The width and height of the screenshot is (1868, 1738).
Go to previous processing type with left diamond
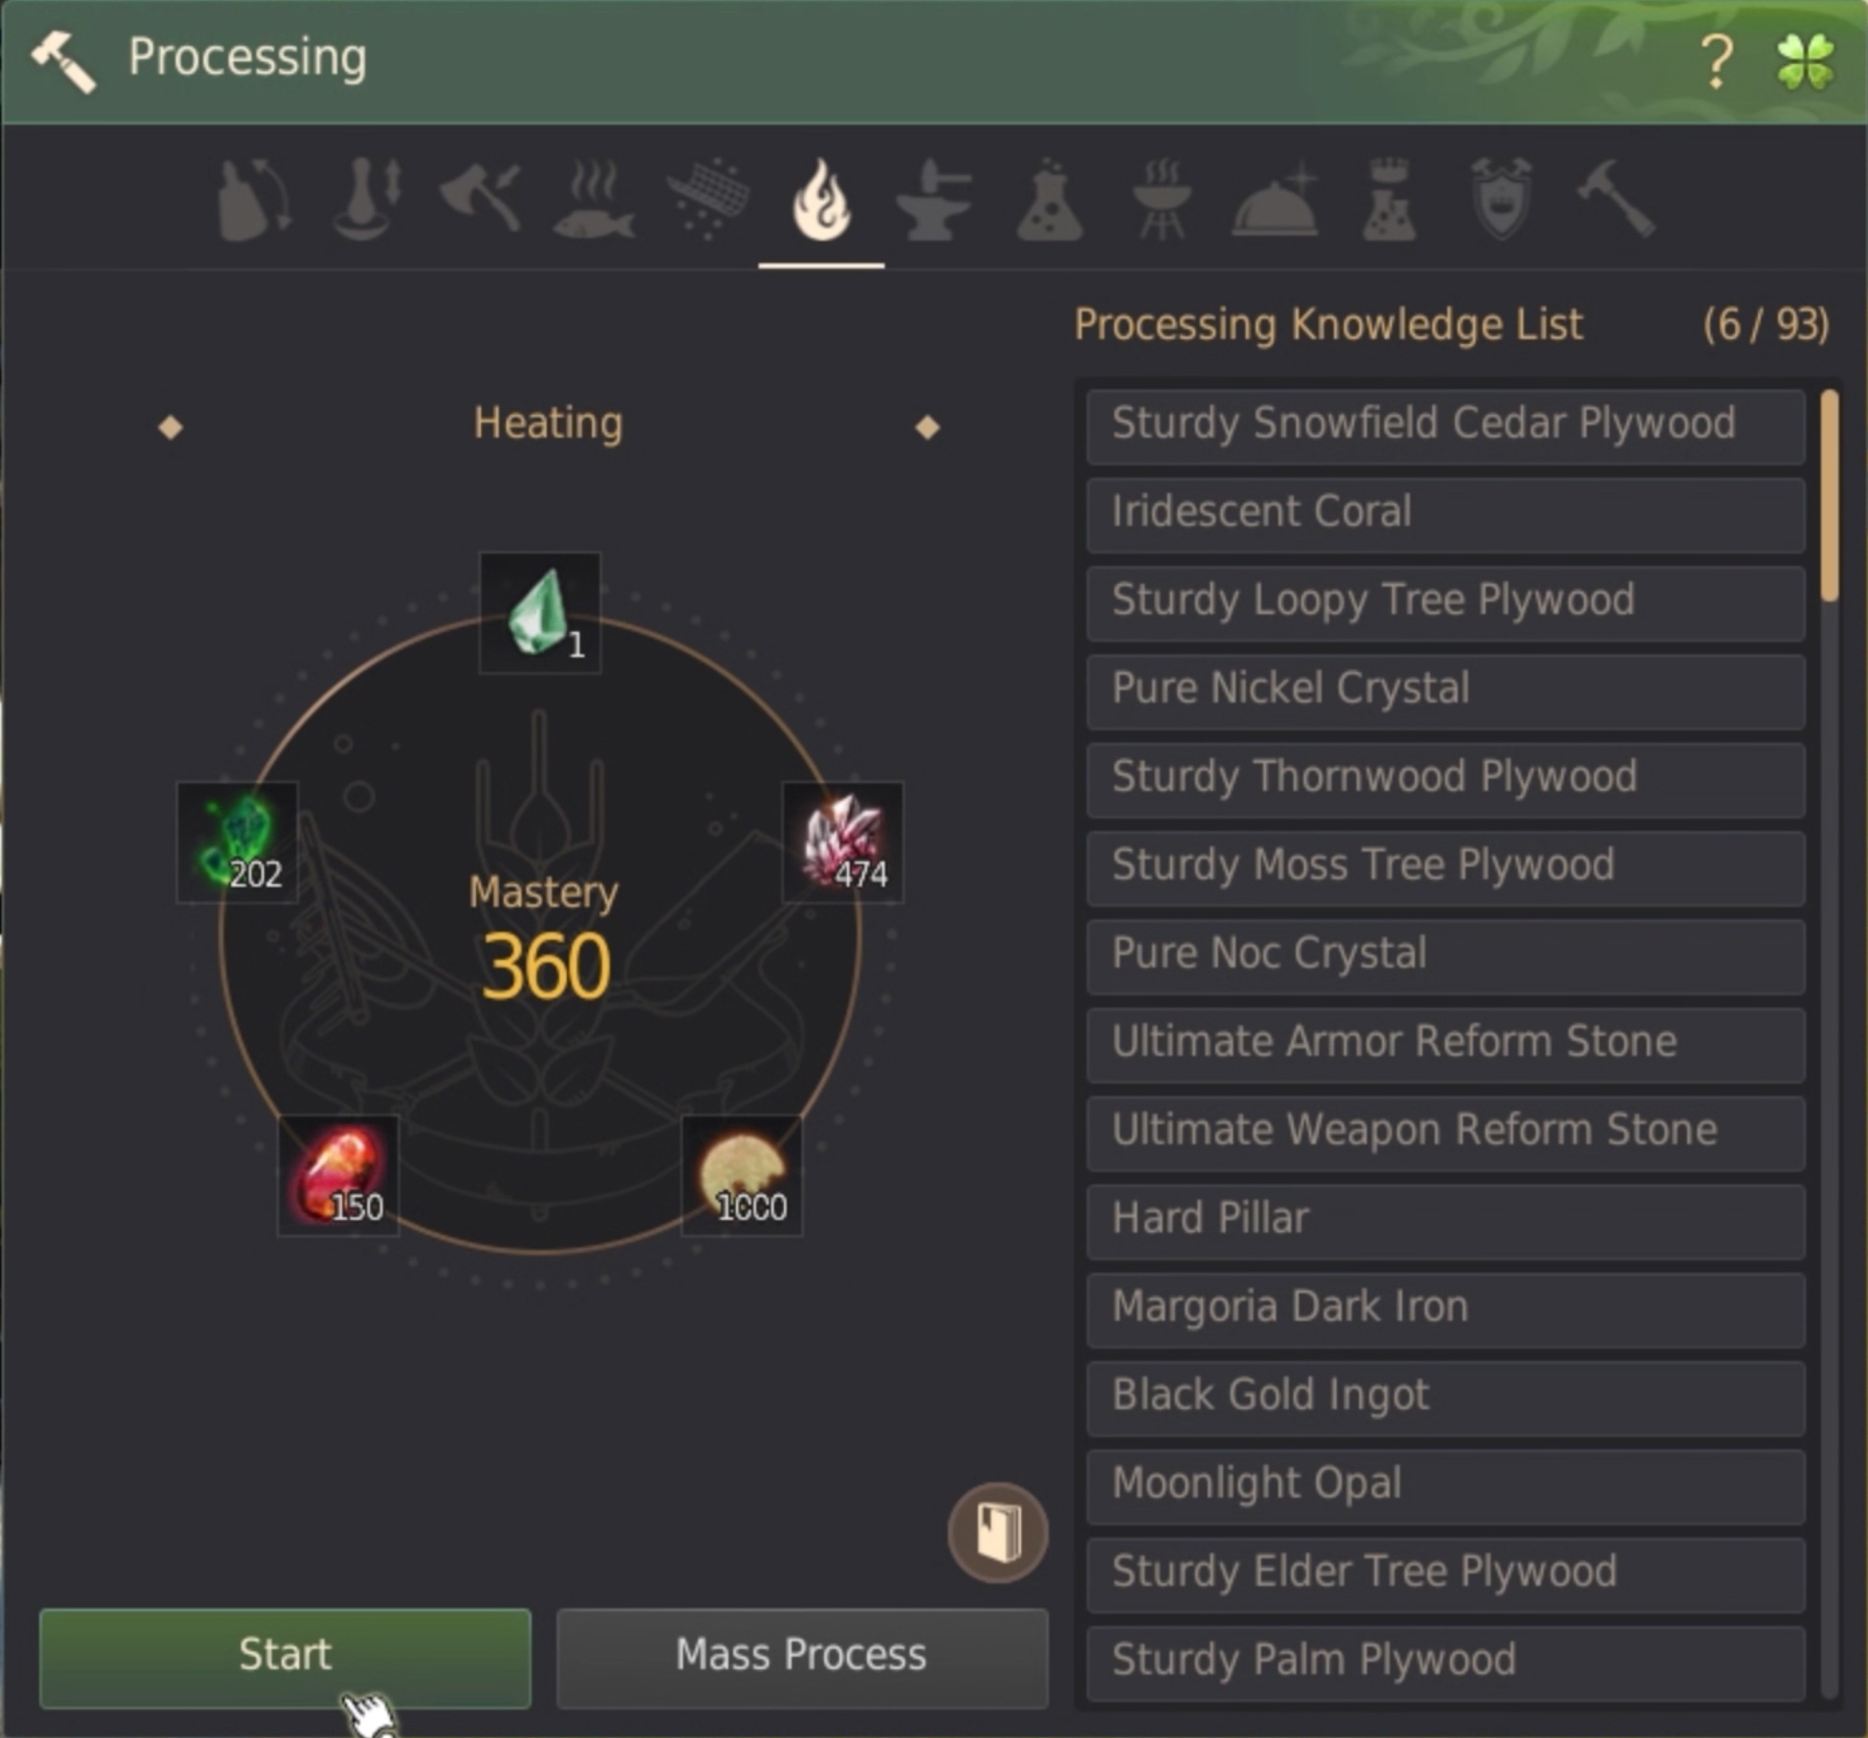click(x=170, y=426)
